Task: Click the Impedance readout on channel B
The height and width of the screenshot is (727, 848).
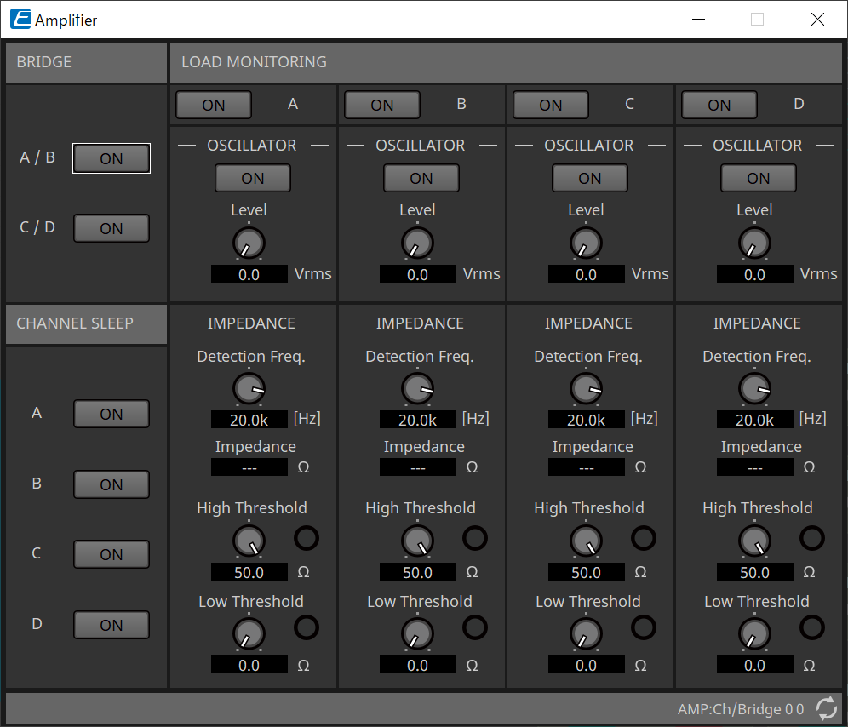Action: pos(417,467)
